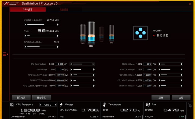Raise CPU Core Voltage with right arrow
Screen dimensions: 195x119
tap(93, 64)
